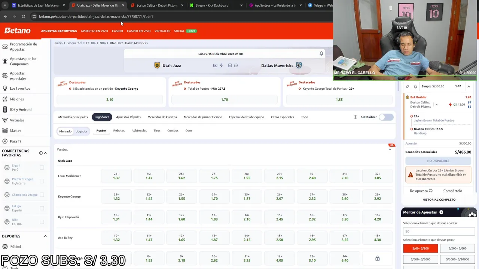Check the Liga 1 Perú checkbox
The image size is (479, 269).
(42, 168)
